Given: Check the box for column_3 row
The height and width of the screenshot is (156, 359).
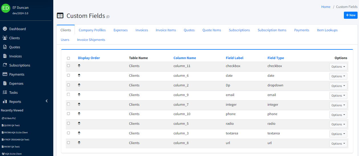Looking at the screenshot, I should 68,133.
